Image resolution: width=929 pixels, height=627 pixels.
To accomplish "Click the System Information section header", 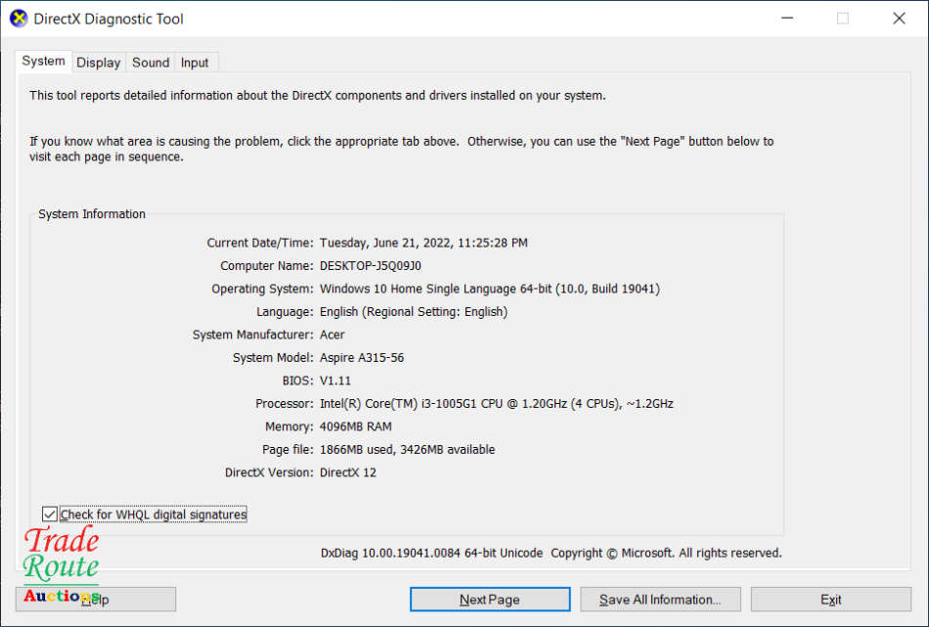I will (x=91, y=213).
